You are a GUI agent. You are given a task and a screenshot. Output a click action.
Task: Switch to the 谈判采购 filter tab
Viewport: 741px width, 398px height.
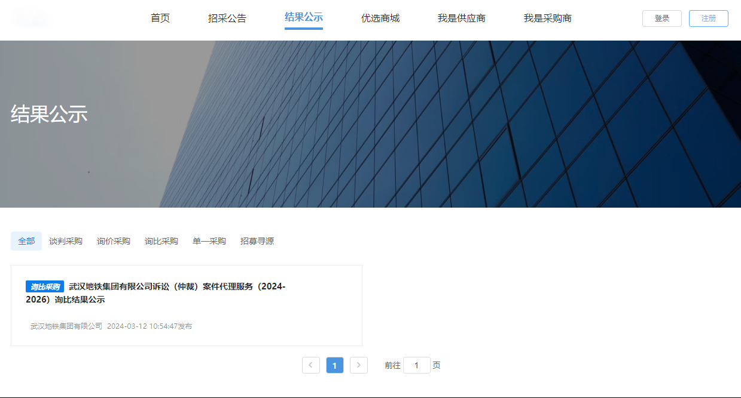pos(66,241)
